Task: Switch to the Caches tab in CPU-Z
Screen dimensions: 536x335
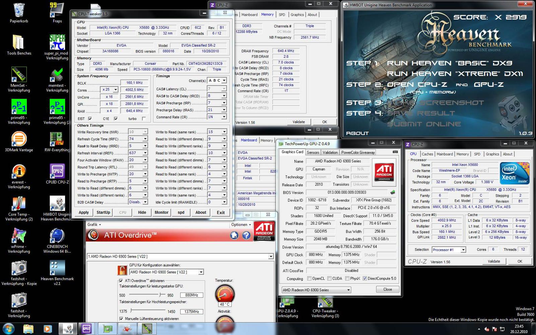Action: [x=427, y=154]
